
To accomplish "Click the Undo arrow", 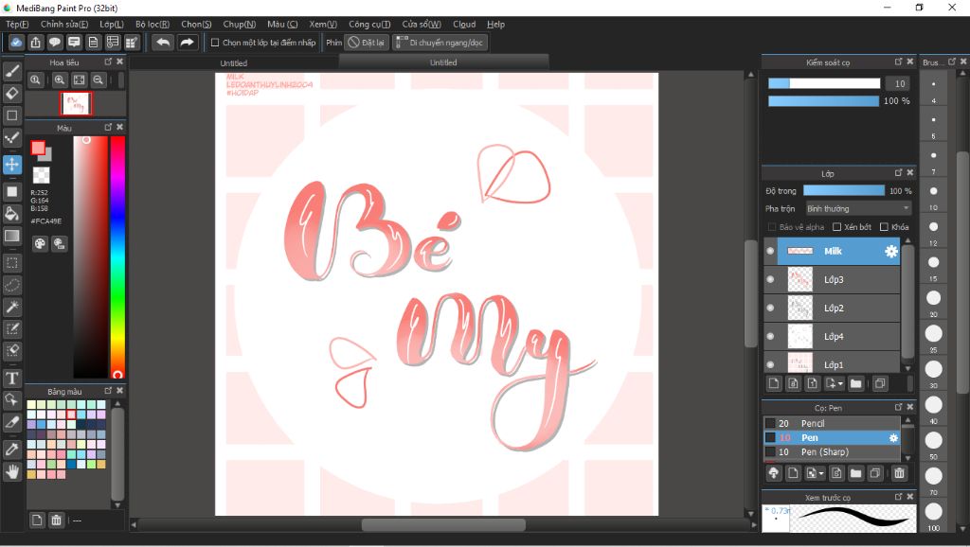I will [163, 42].
